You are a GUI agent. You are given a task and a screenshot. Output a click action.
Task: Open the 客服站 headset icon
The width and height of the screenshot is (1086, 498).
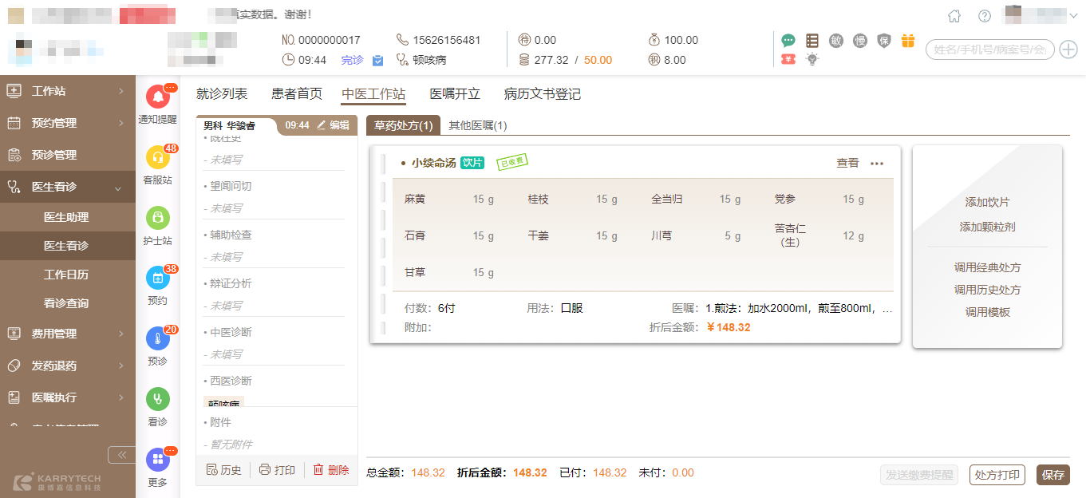[157, 158]
